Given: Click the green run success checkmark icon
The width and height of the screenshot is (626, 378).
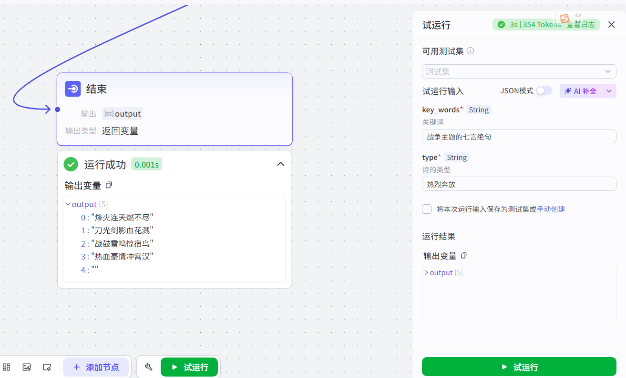Looking at the screenshot, I should click(71, 165).
